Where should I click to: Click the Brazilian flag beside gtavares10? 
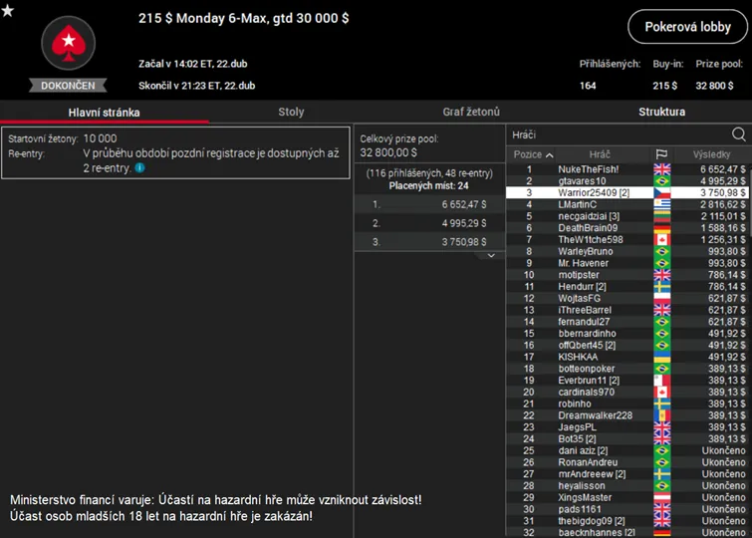click(x=661, y=181)
